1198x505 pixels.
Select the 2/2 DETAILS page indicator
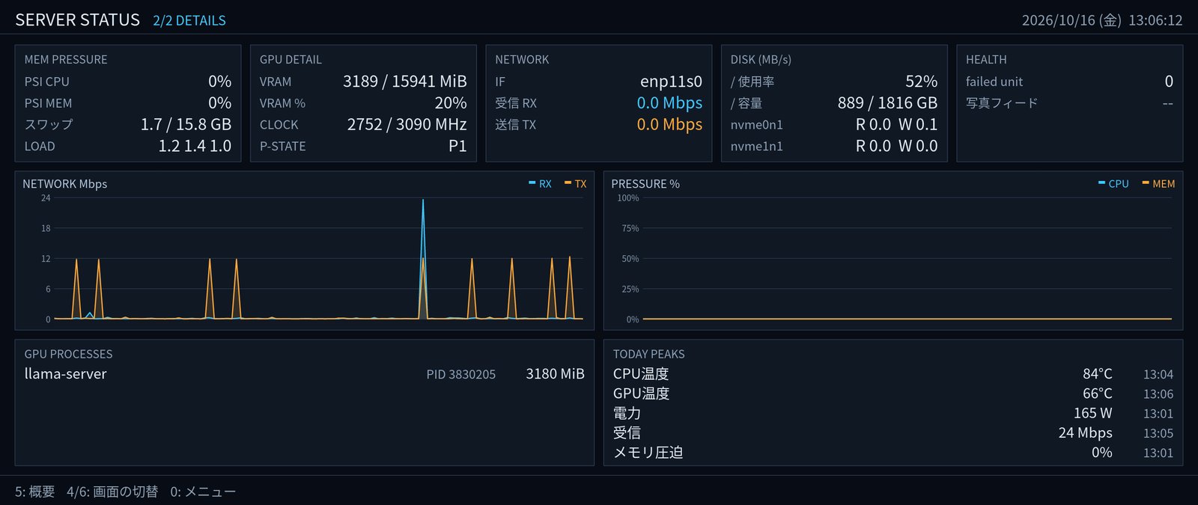coord(189,20)
